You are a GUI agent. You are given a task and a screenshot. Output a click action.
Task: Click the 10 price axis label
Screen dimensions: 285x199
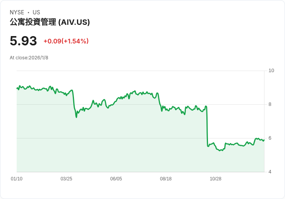(x=271, y=71)
